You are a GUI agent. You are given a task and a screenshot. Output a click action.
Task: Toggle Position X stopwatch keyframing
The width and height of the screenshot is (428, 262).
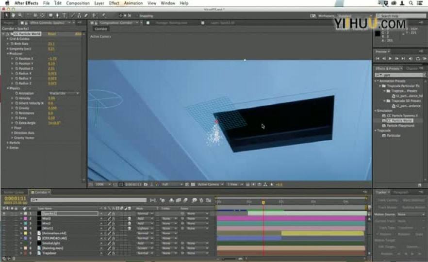point(16,59)
